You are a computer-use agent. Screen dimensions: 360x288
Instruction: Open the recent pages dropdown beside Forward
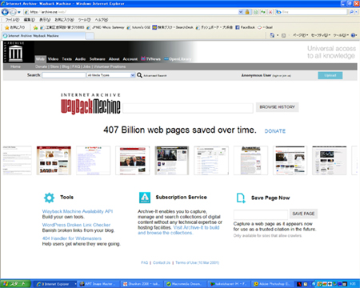tap(19, 12)
